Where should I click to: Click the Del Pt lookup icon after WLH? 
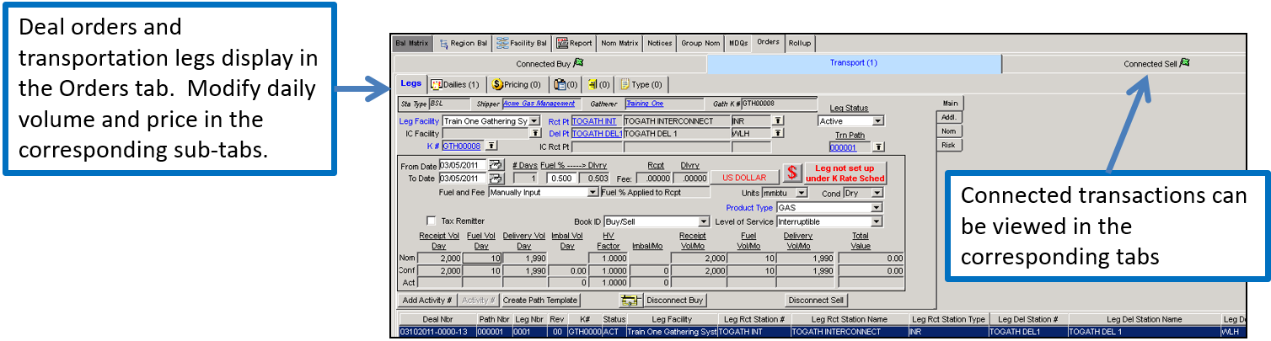(778, 133)
